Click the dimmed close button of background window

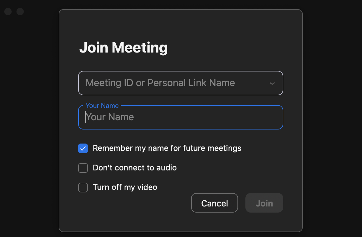[8, 12]
